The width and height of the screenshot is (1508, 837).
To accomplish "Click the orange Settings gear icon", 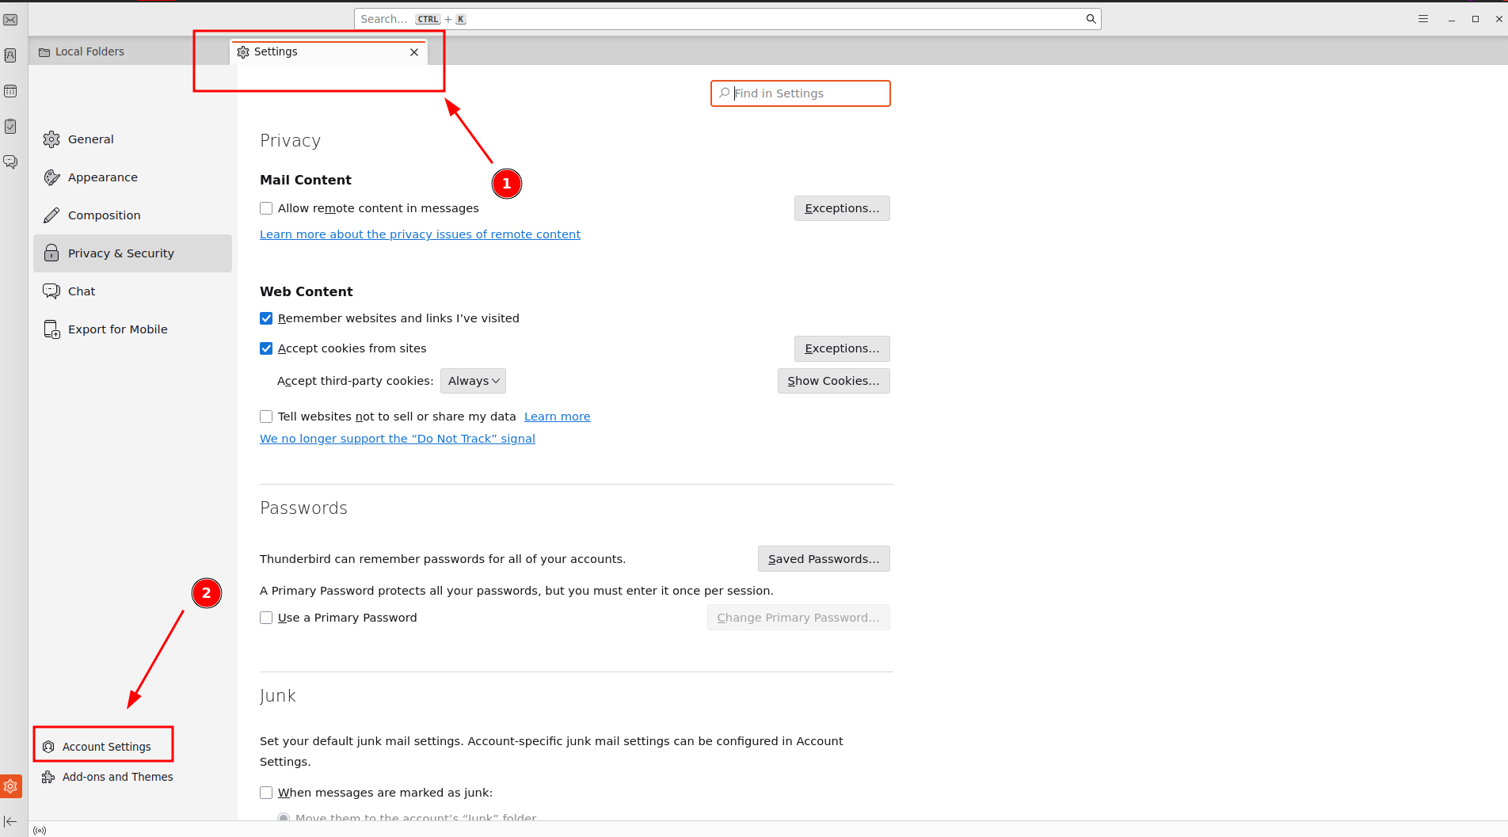I will click(x=10, y=786).
